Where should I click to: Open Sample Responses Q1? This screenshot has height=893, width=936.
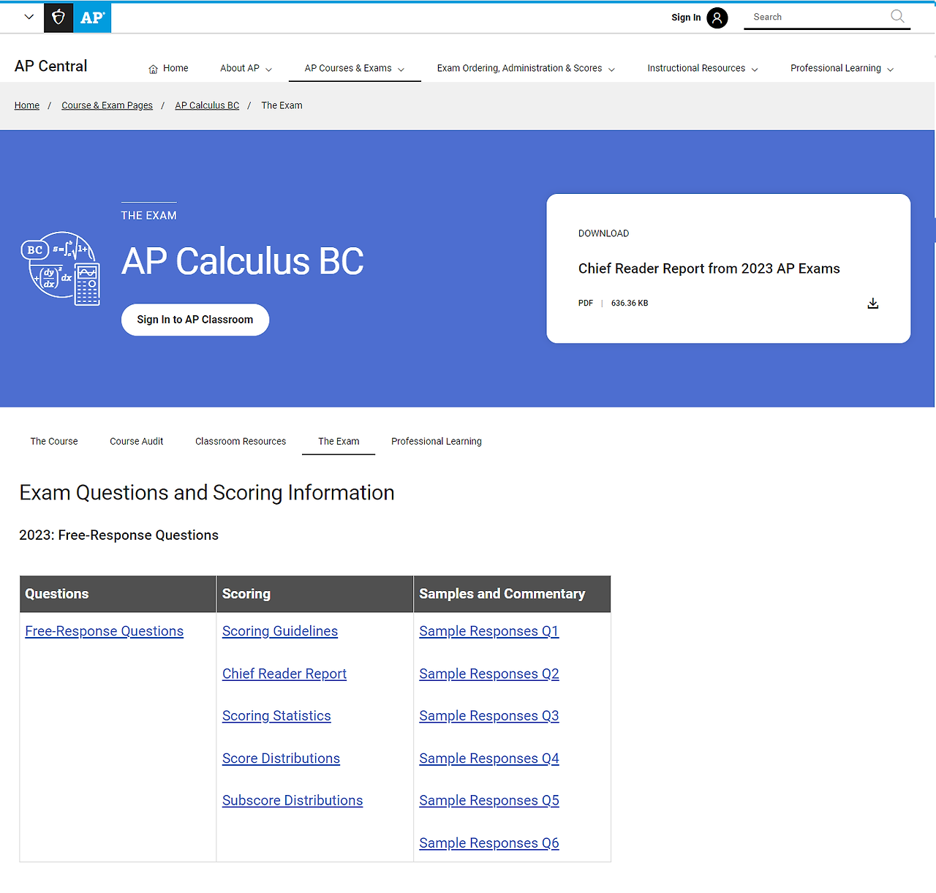pos(489,631)
